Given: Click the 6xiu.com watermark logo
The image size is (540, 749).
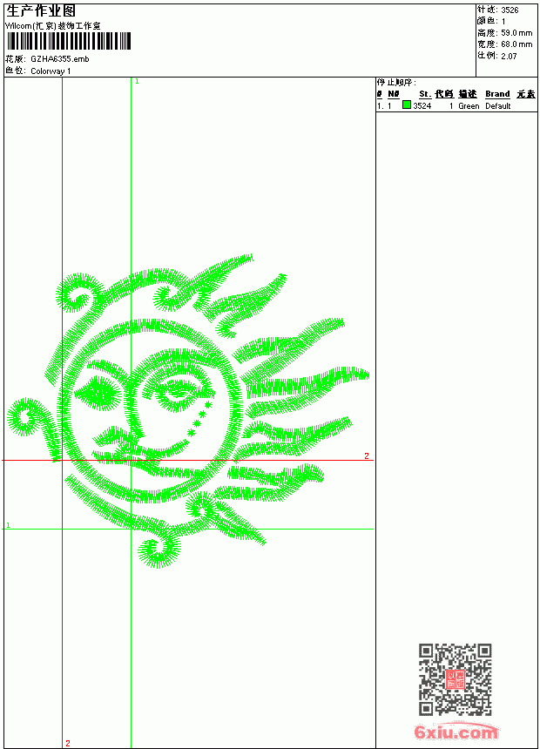Looking at the screenshot, I should [x=456, y=732].
